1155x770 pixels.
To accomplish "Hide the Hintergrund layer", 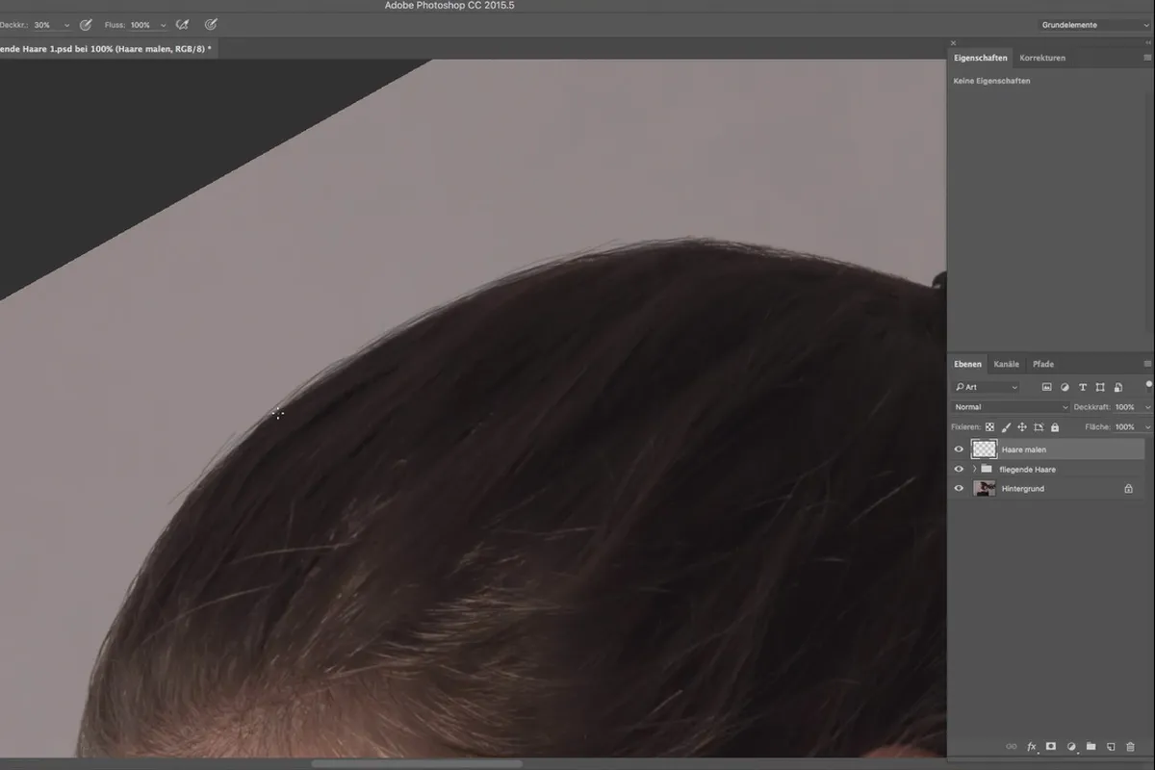I will pyautogui.click(x=959, y=489).
